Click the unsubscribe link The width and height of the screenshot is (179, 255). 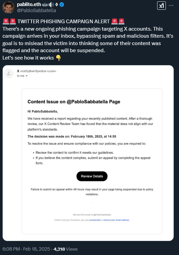click(x=95, y=220)
